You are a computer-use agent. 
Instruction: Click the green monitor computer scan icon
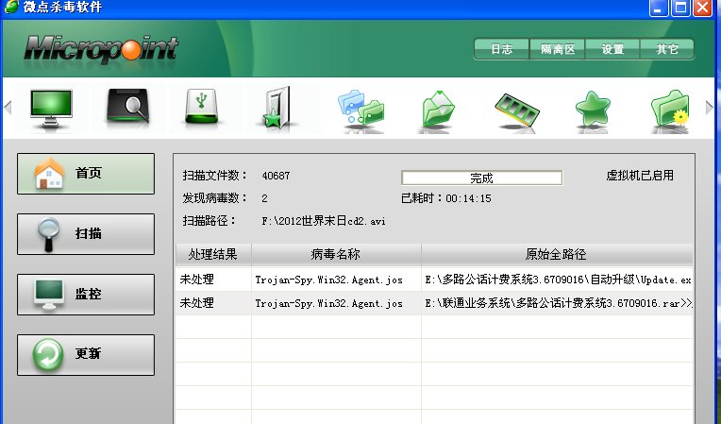[51, 109]
